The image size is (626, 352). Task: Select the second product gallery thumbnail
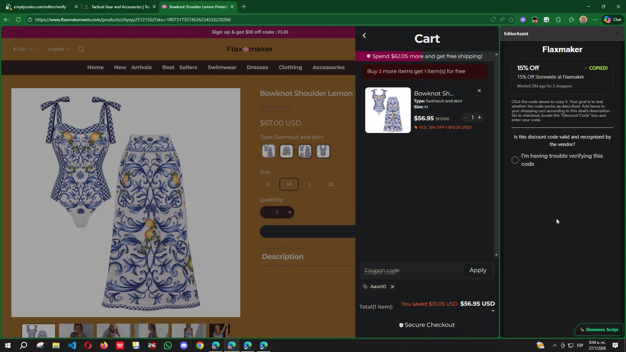pyautogui.click(x=76, y=331)
